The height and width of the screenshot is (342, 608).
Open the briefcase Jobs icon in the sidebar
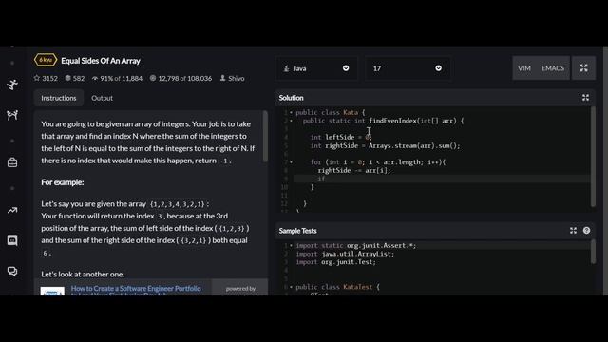pos(12,162)
